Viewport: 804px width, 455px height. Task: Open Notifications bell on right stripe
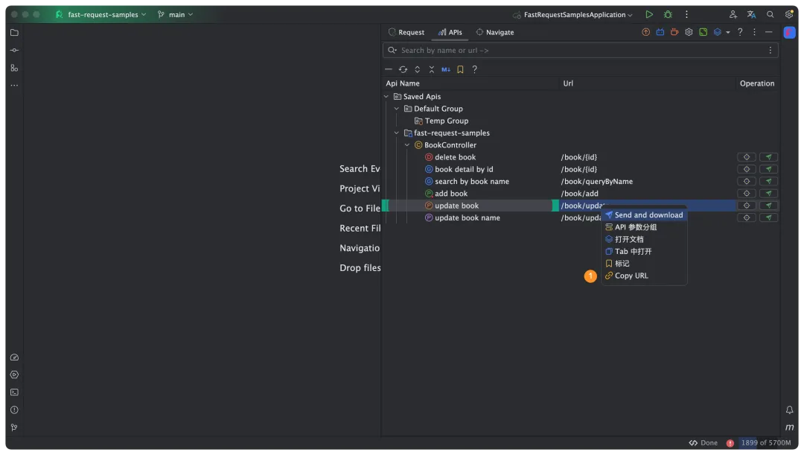(789, 410)
